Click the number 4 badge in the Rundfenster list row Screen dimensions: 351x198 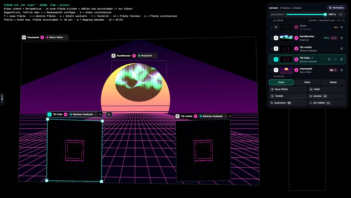click(x=276, y=38)
